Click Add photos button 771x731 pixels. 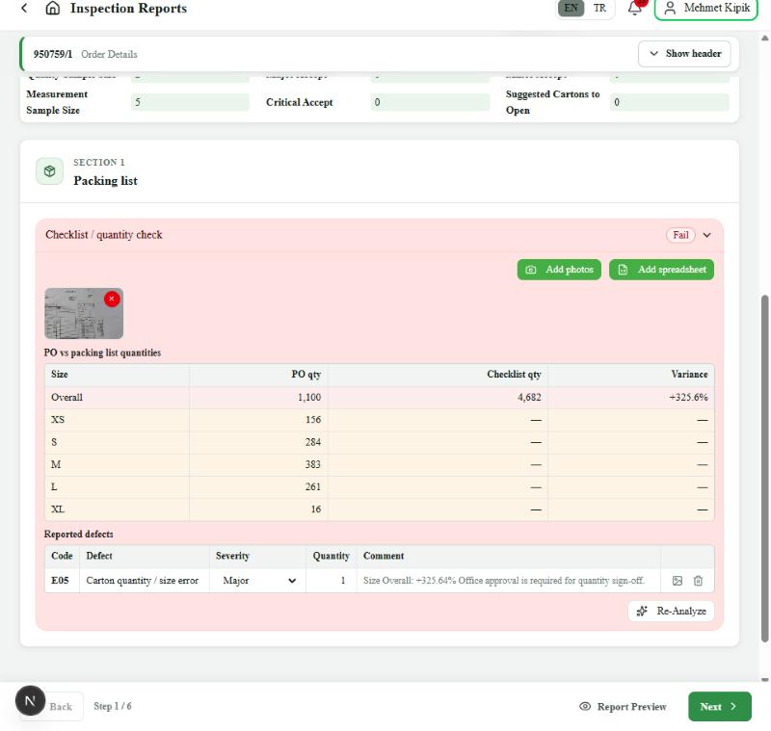pos(559,270)
